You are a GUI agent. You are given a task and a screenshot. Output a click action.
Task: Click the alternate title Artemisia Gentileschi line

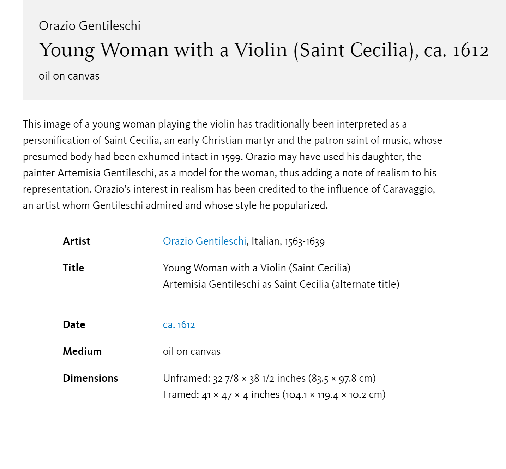[281, 284]
